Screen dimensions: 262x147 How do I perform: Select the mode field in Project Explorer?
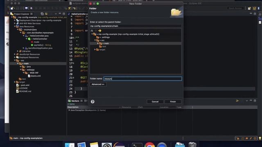(x=36, y=42)
